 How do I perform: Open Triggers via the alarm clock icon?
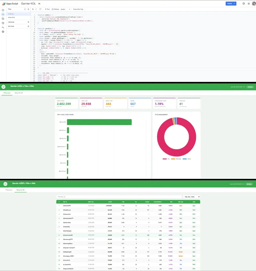tap(3, 23)
